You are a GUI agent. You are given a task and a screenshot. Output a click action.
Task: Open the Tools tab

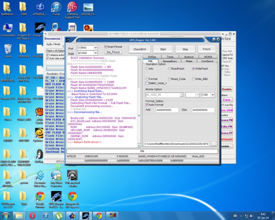(170, 57)
